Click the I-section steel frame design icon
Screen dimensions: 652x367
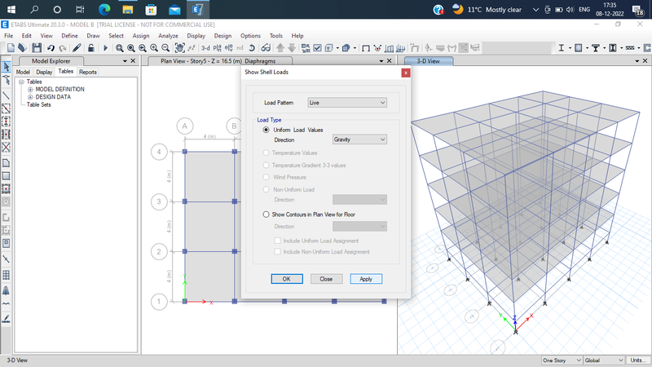[x=562, y=48]
